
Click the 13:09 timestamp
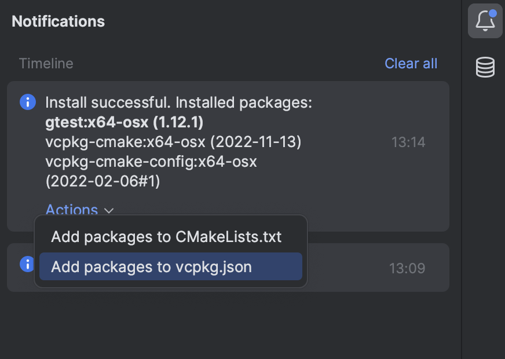(x=407, y=268)
